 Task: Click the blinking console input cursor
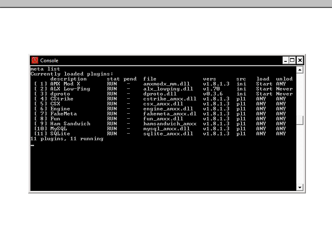pyautogui.click(x=32, y=145)
